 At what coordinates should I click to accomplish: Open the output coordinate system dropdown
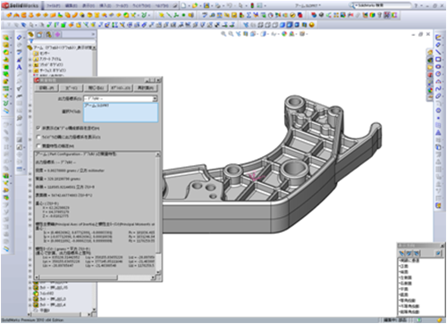pyautogui.click(x=155, y=98)
